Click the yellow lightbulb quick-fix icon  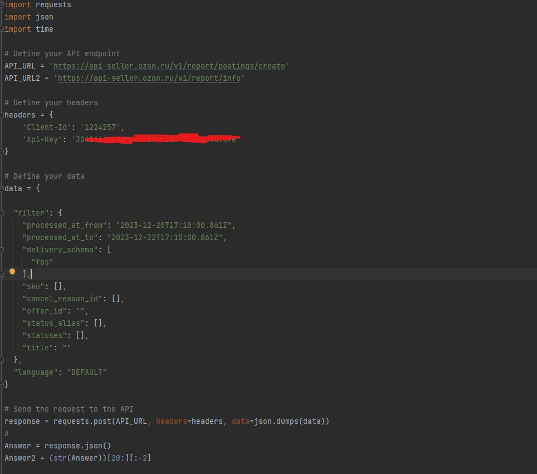tap(12, 272)
